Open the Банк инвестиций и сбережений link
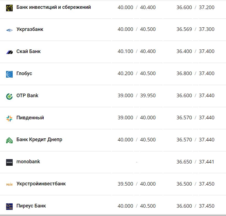Screen dimensions: 226x216 click(54, 7)
